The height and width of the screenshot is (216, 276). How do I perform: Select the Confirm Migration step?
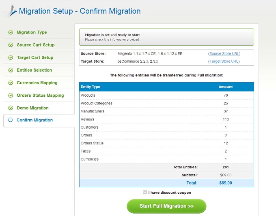point(34,120)
